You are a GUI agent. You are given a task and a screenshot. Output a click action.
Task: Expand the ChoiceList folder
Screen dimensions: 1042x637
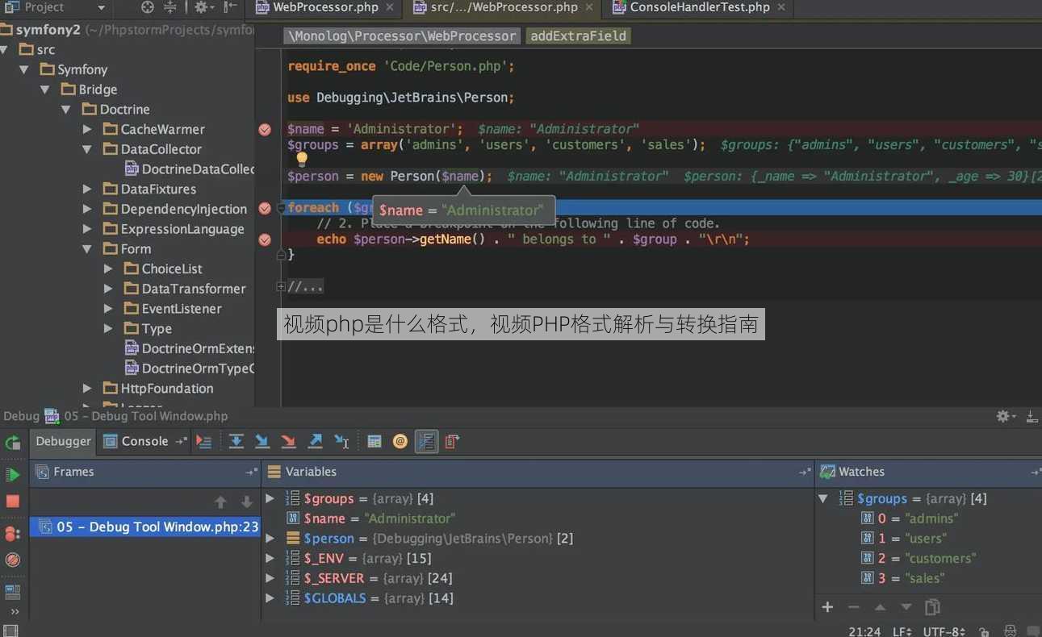click(108, 269)
